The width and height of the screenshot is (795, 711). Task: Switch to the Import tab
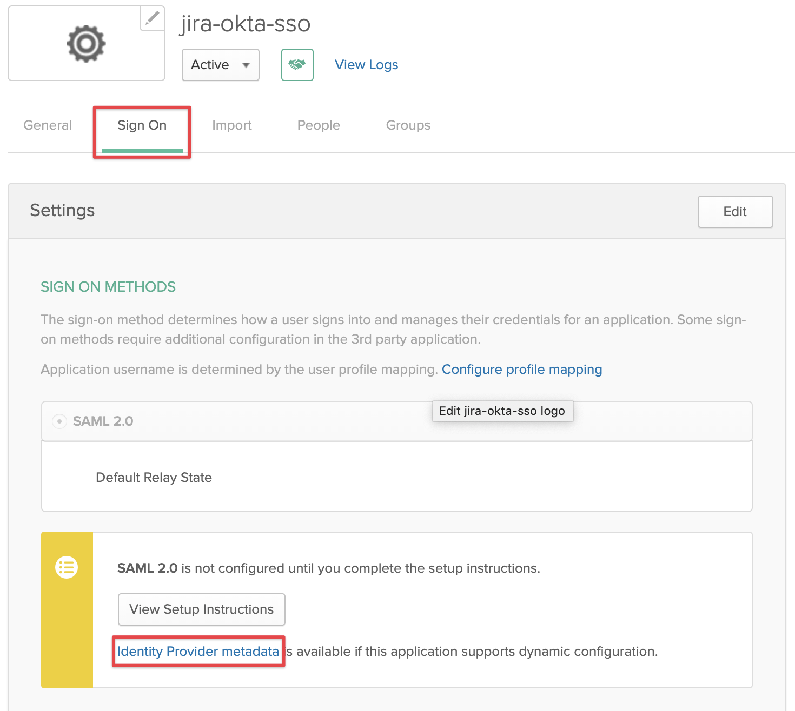click(x=232, y=125)
